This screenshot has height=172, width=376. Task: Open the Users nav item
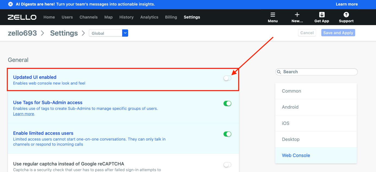tap(67, 17)
